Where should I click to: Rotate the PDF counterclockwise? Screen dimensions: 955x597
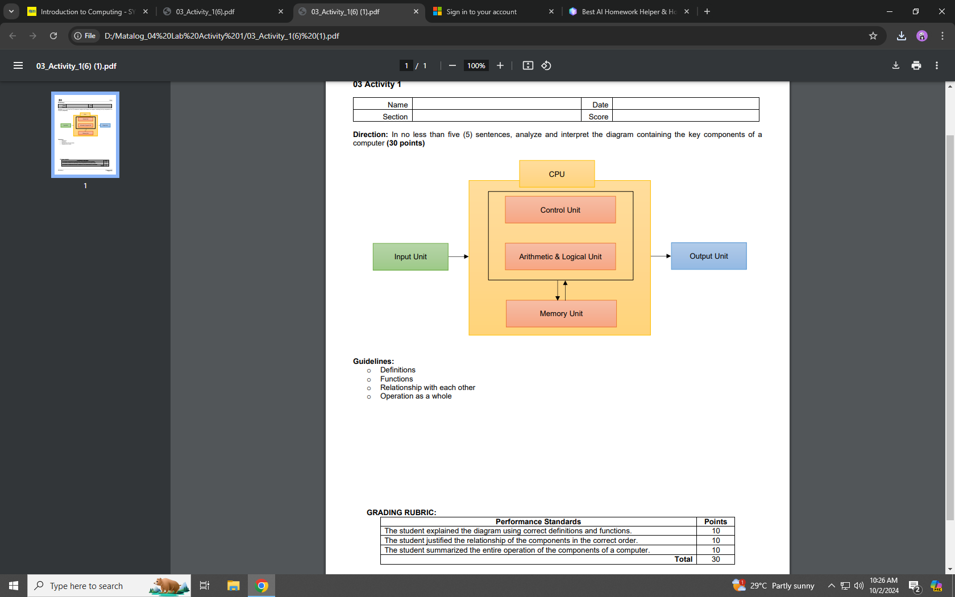click(546, 65)
